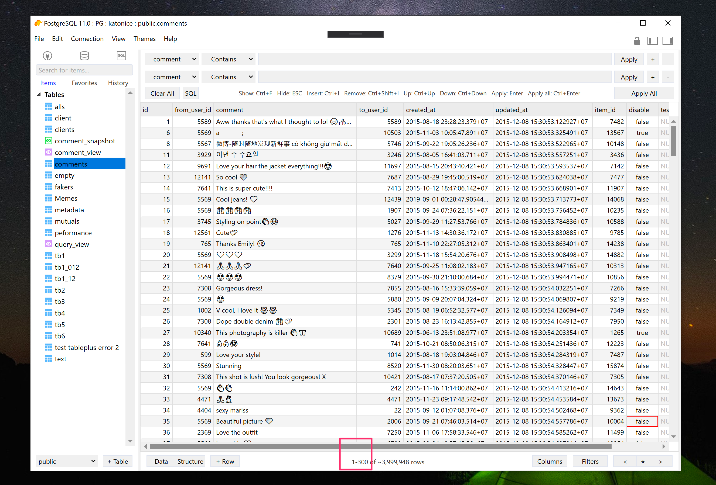Open the Edit menu

click(x=57, y=39)
